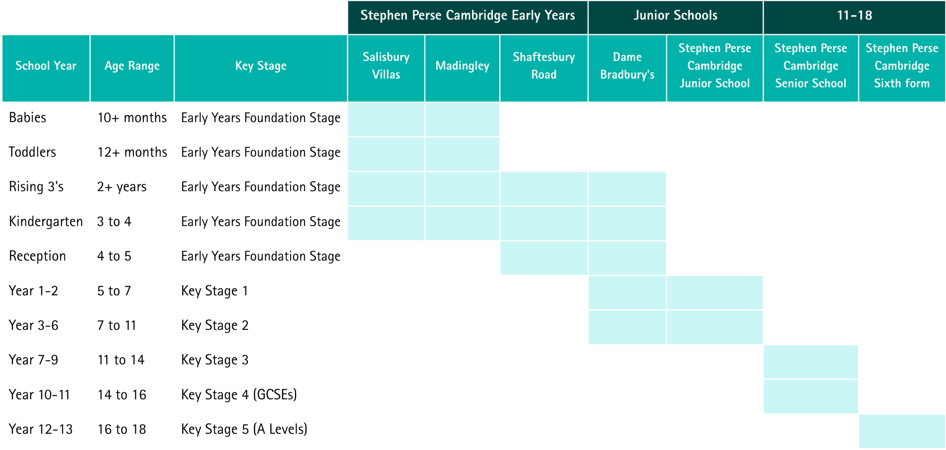Viewport: 946px width, 450px height.
Task: Select Stephen Perse Cambridge Sixth form header
Action: pyautogui.click(x=902, y=66)
